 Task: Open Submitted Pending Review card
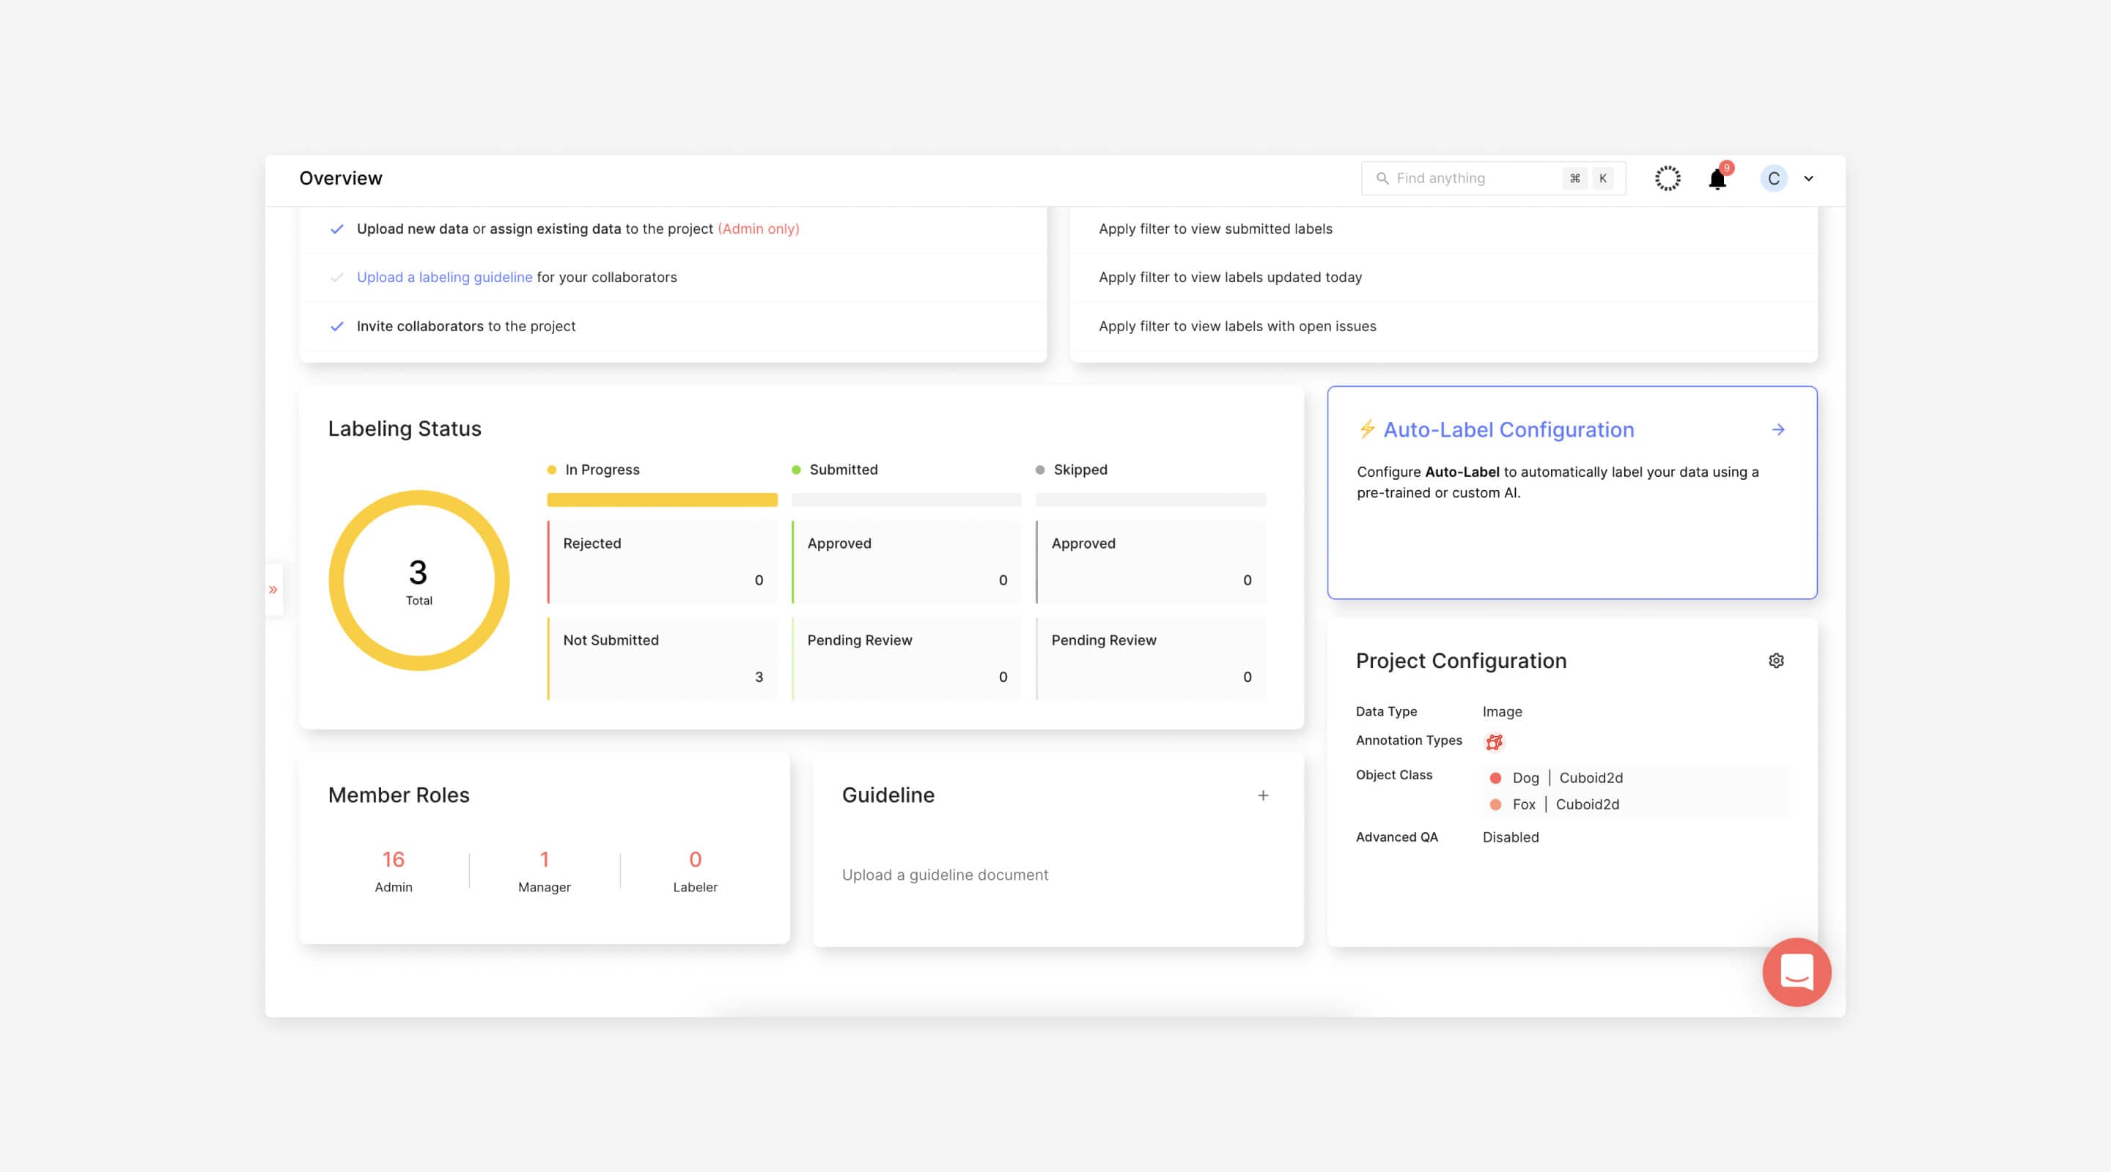pos(907,659)
